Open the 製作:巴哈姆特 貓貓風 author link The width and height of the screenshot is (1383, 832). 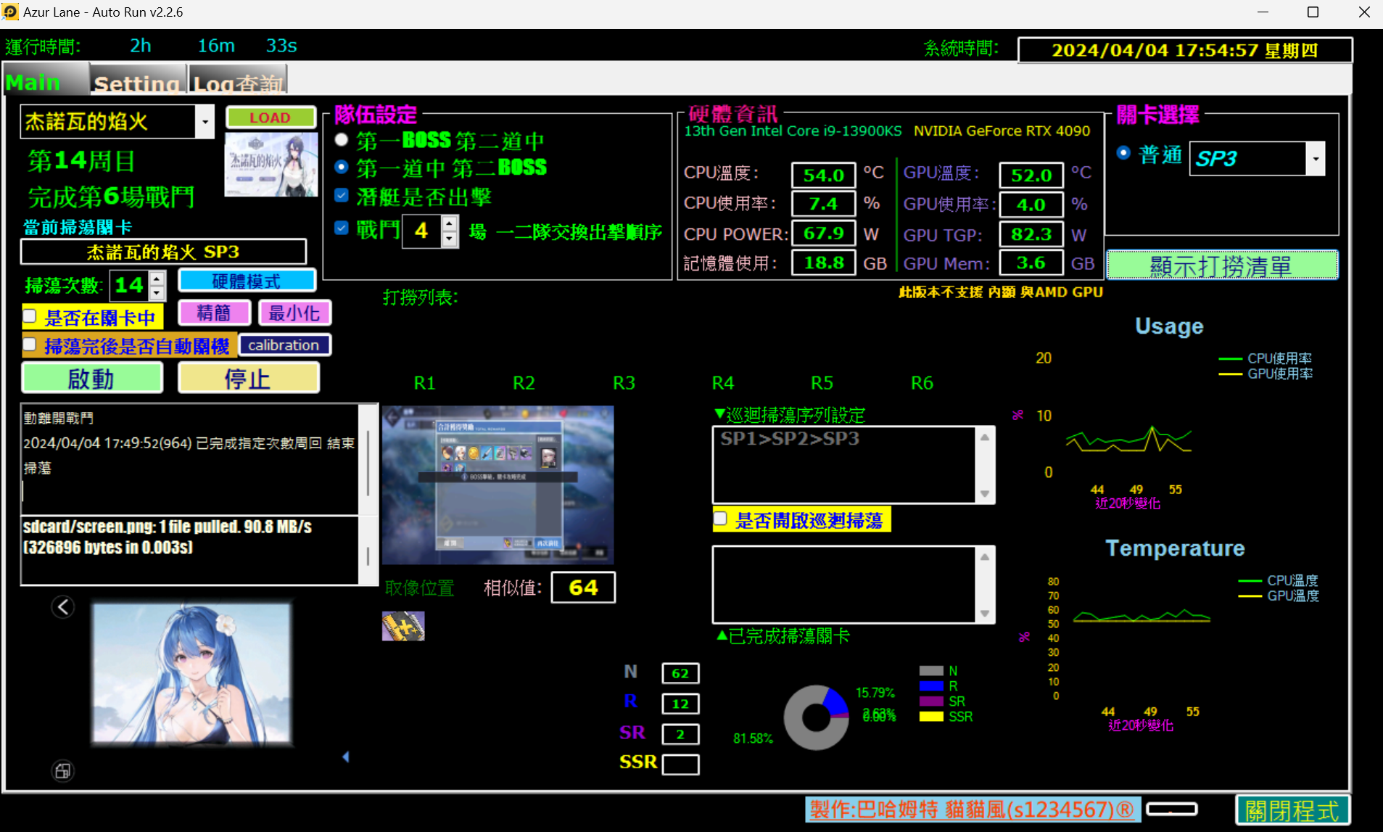973,810
